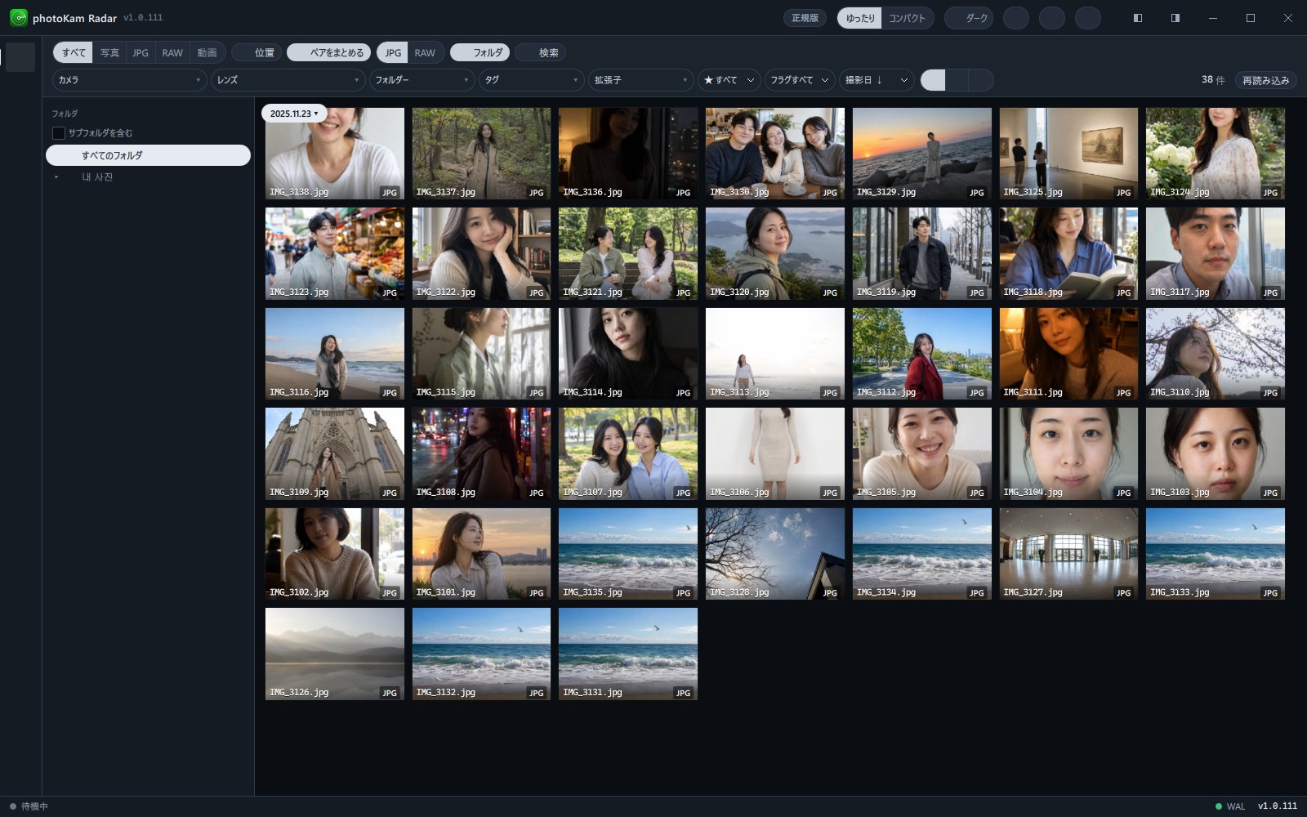Select thumbnail IMG_3109.jpg
This screenshot has height=817, width=1307.
point(335,453)
